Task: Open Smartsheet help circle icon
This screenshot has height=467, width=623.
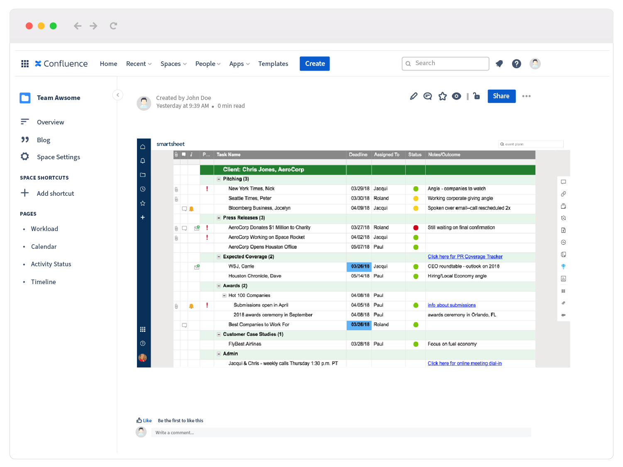Action: point(143,343)
